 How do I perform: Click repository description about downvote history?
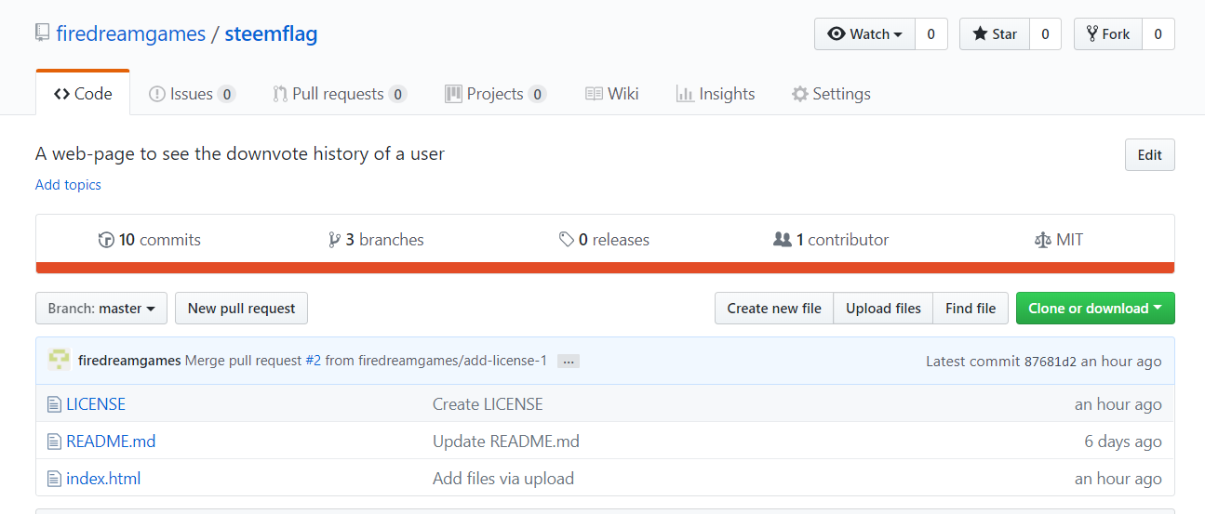coord(240,153)
